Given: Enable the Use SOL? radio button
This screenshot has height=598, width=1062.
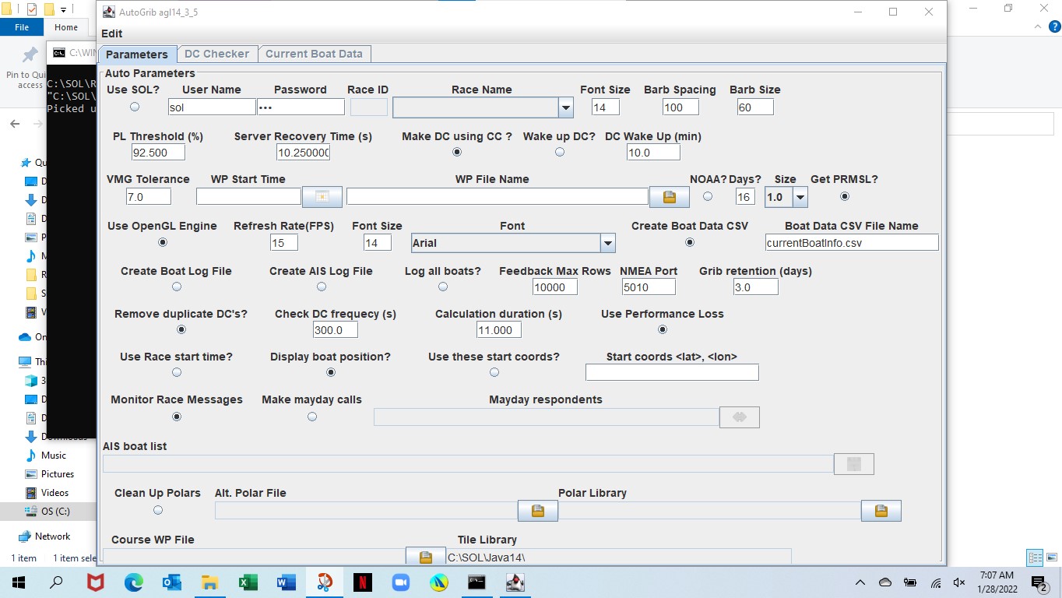Looking at the screenshot, I should 135,107.
